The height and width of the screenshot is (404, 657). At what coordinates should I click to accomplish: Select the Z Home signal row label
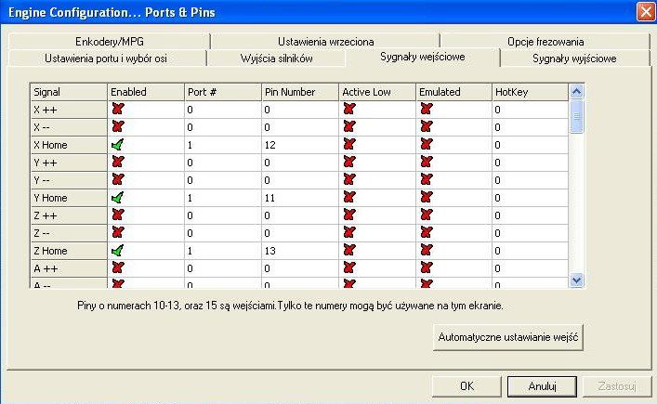pos(69,251)
